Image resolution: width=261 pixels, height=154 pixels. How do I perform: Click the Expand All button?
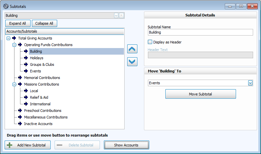click(x=18, y=23)
